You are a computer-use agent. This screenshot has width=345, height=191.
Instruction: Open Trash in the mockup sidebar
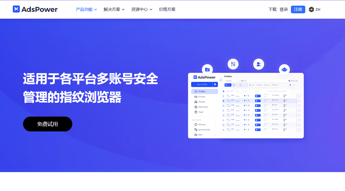pos(199,112)
